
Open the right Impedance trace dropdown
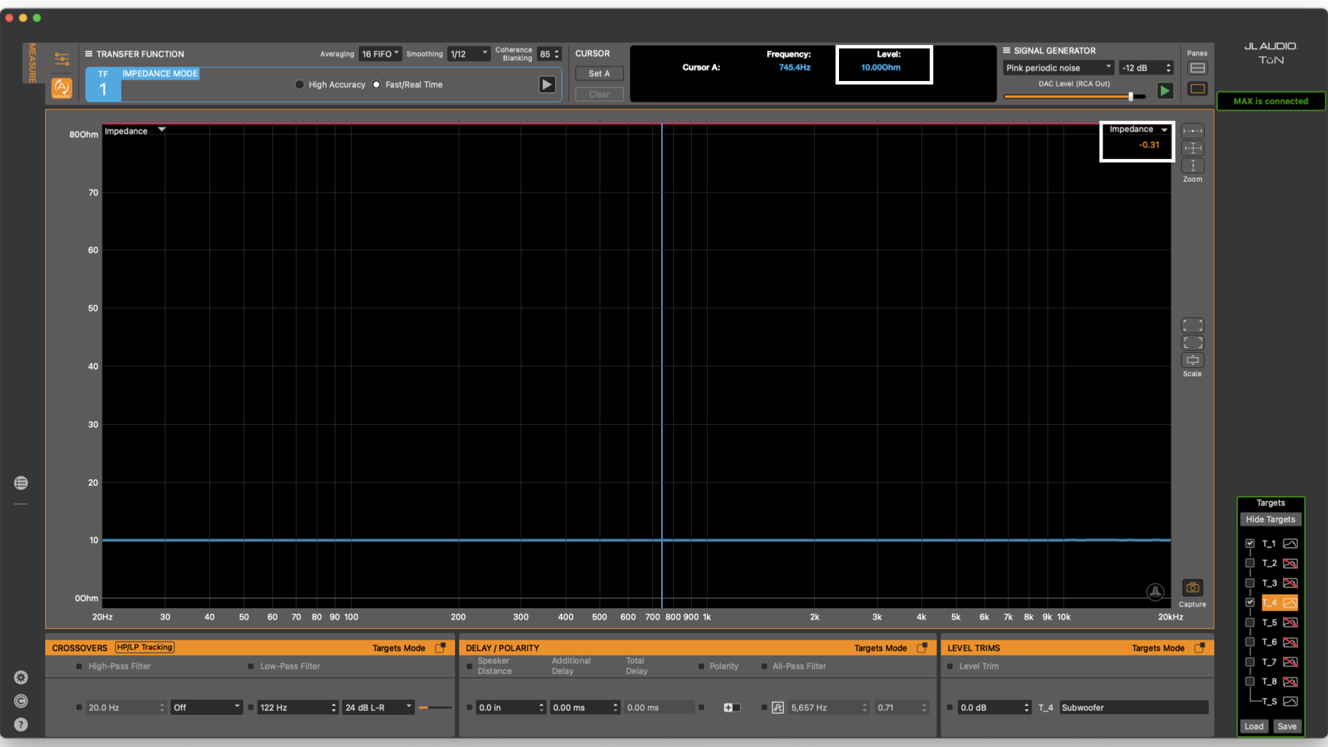pyautogui.click(x=1165, y=129)
